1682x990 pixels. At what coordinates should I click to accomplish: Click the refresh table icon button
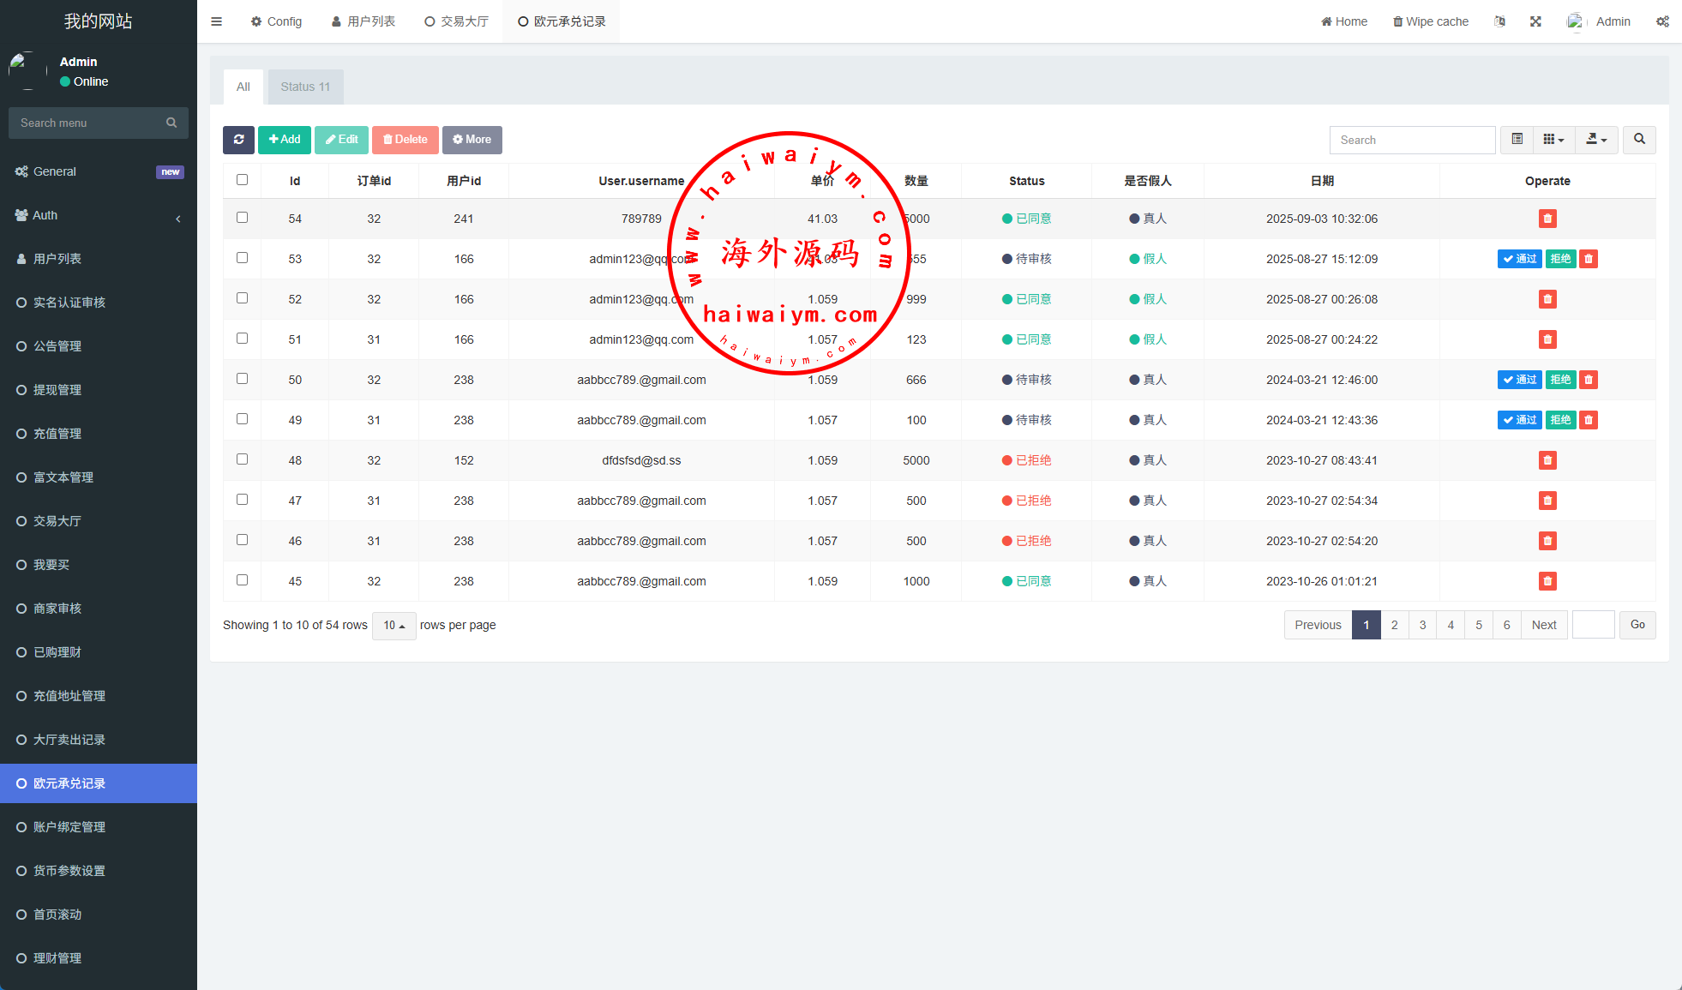238,140
